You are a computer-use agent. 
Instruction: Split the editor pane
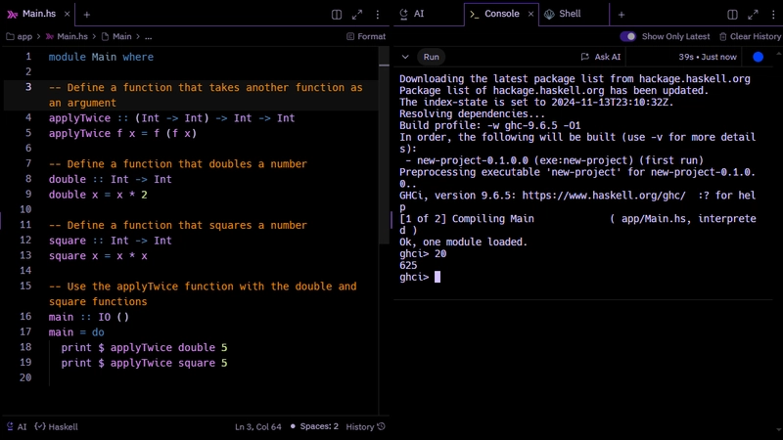[337, 15]
